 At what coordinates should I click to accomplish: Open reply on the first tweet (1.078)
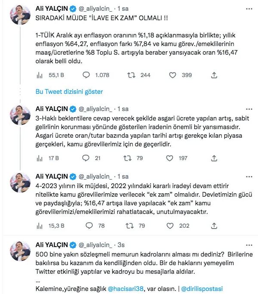click(x=86, y=75)
